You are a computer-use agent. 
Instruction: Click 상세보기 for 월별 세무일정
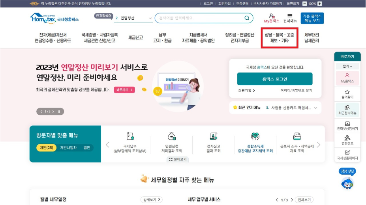[x=152, y=199]
